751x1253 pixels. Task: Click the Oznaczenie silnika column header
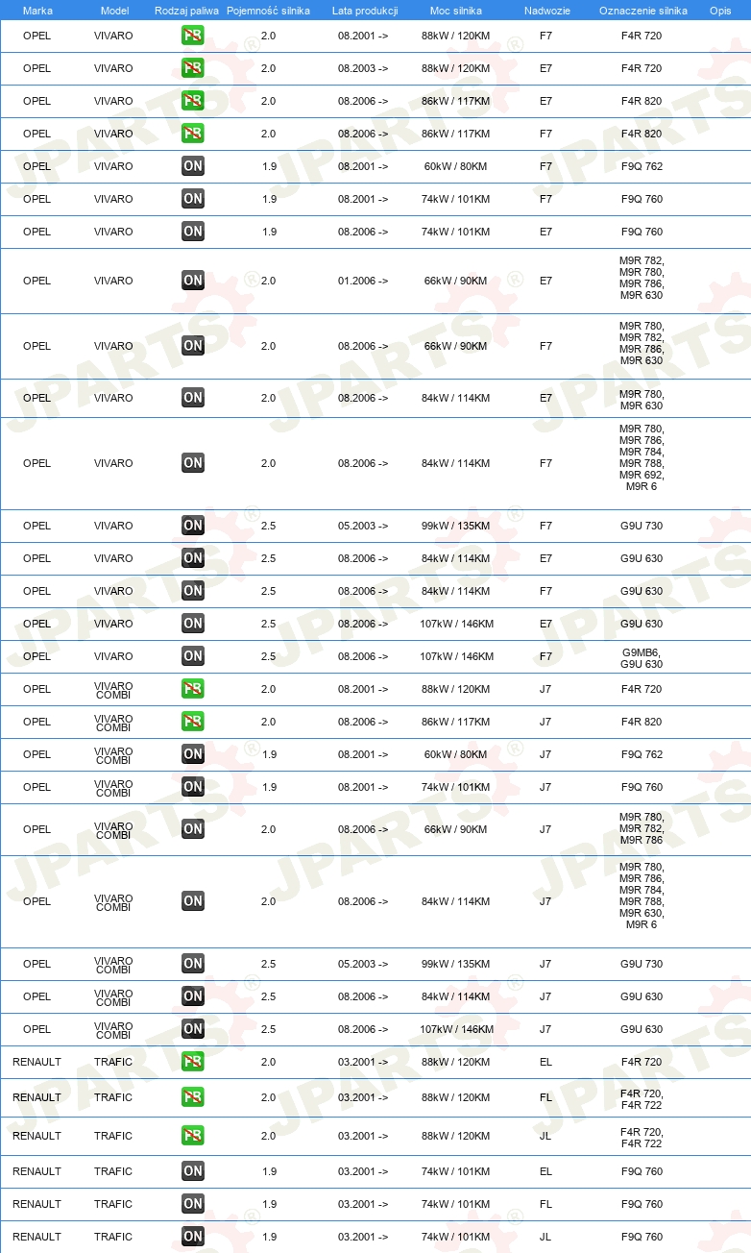click(x=642, y=11)
